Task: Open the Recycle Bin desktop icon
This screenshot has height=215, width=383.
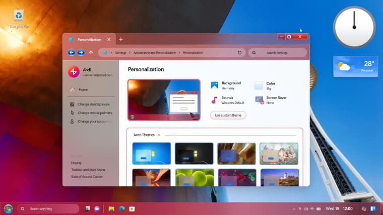Action: [x=19, y=19]
